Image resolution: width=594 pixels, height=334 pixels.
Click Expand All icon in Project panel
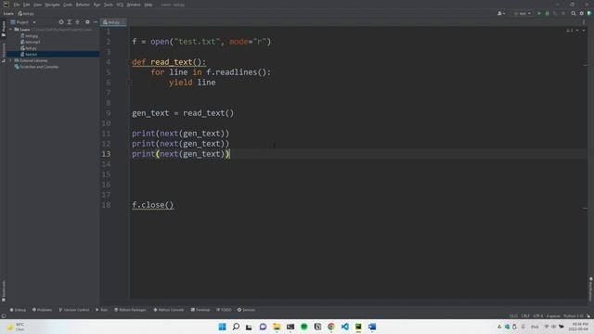click(70, 22)
